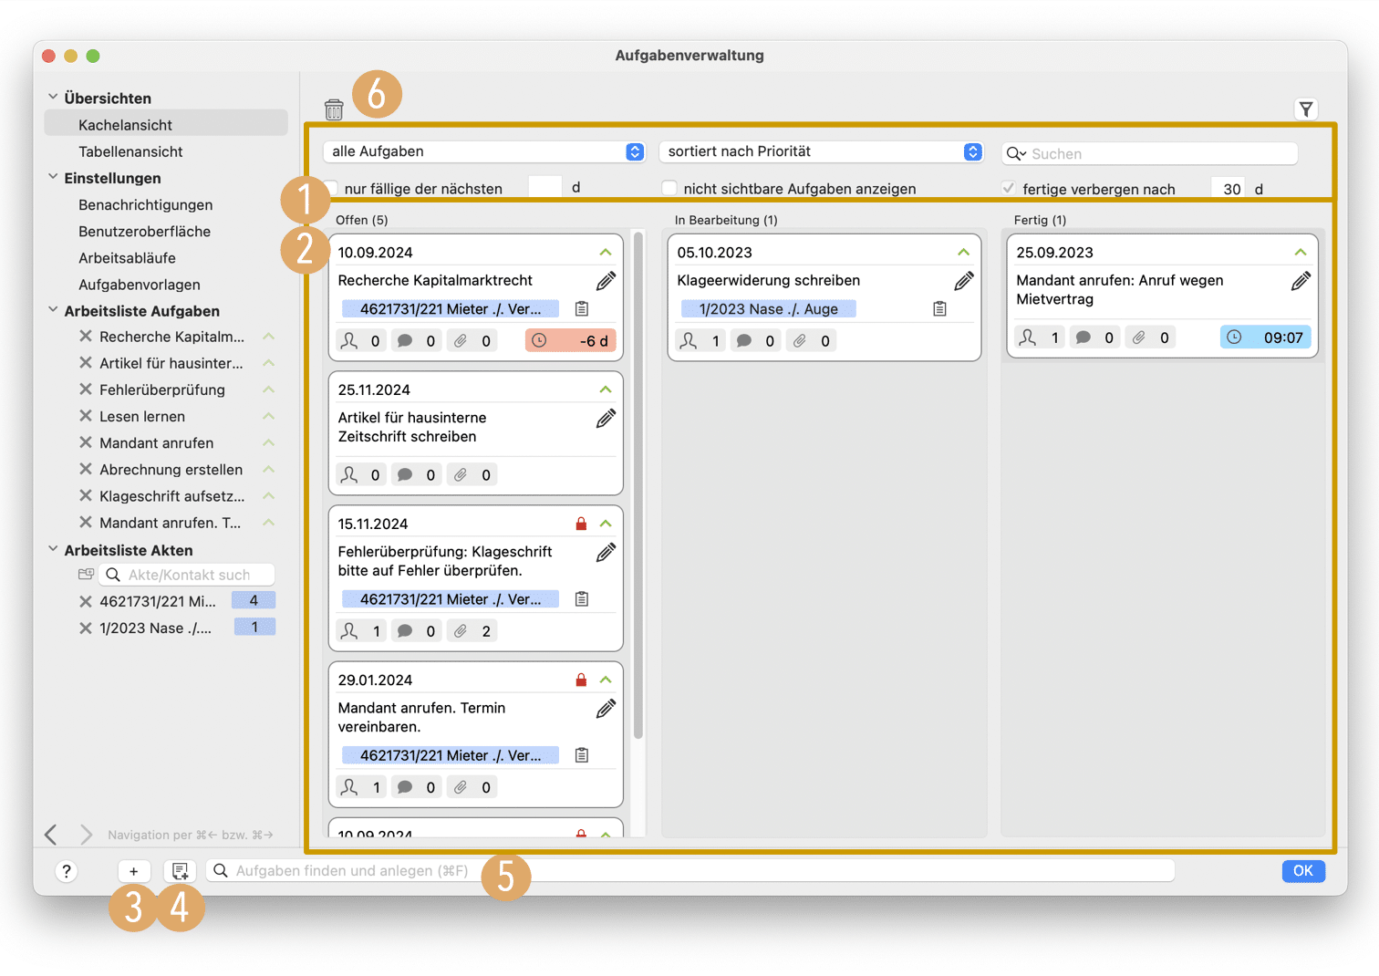This screenshot has height=976, width=1379.
Task: Navigate back with left arrow
Action: [51, 835]
